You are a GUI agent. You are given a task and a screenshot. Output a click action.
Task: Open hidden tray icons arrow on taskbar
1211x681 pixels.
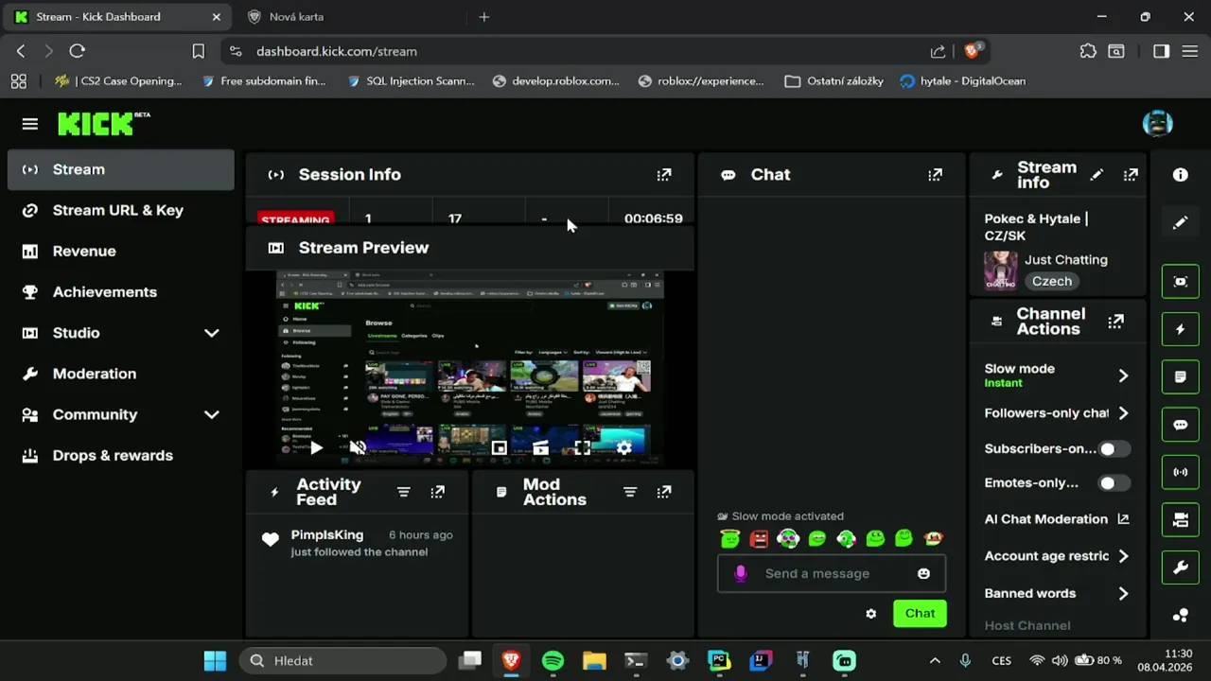(935, 660)
